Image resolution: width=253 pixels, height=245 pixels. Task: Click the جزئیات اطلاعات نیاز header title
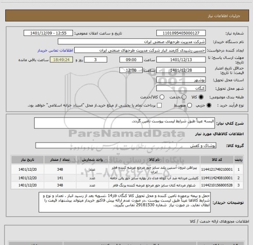pos(224,16)
